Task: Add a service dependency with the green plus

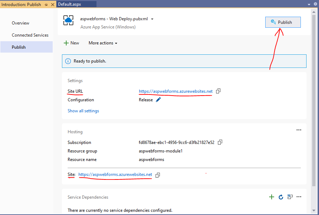Action: click(271, 197)
